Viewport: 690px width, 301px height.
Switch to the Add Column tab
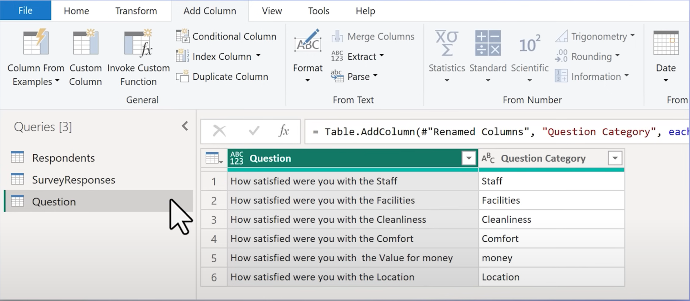click(x=210, y=11)
